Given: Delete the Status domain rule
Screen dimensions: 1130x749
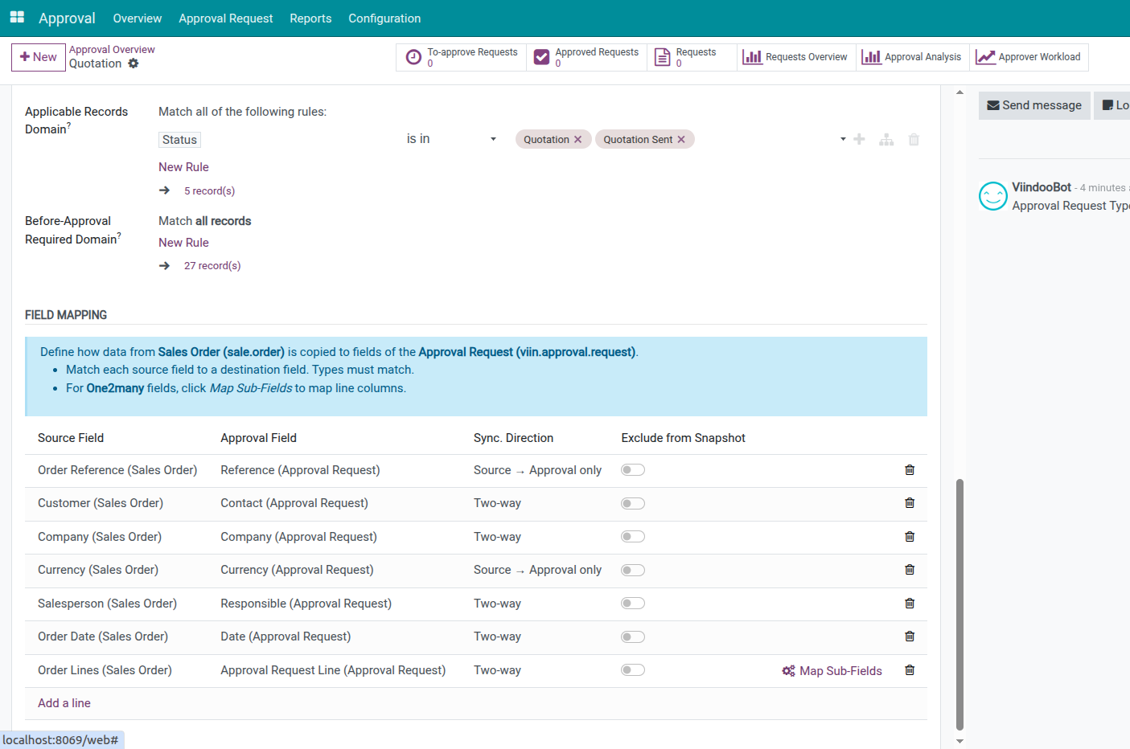Looking at the screenshot, I should pyautogui.click(x=914, y=140).
